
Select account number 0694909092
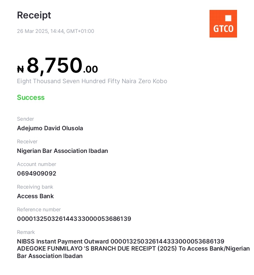(x=37, y=173)
